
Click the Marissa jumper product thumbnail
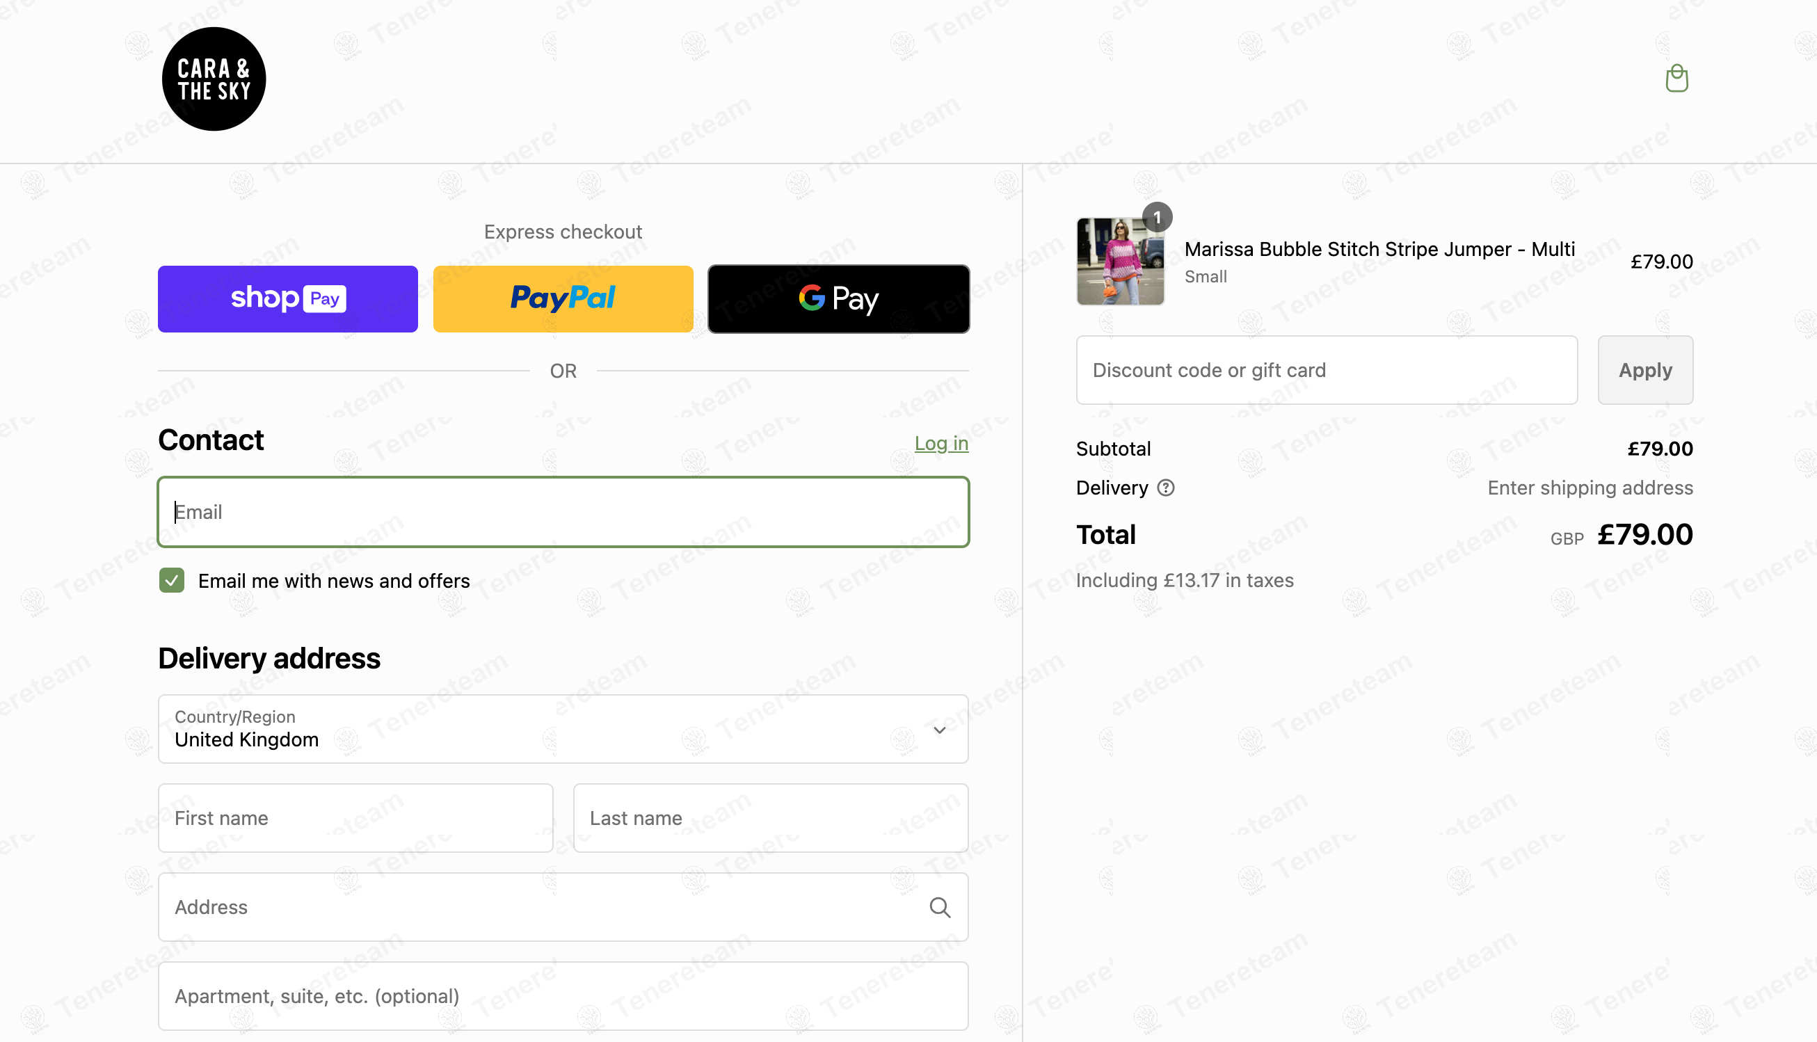[1120, 263]
